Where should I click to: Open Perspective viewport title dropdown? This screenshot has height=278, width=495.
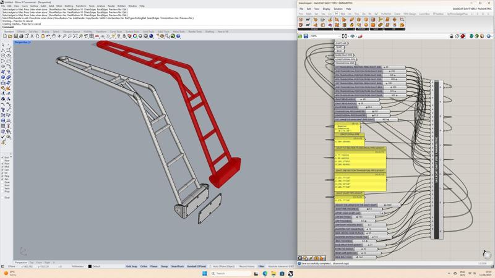coord(30,42)
